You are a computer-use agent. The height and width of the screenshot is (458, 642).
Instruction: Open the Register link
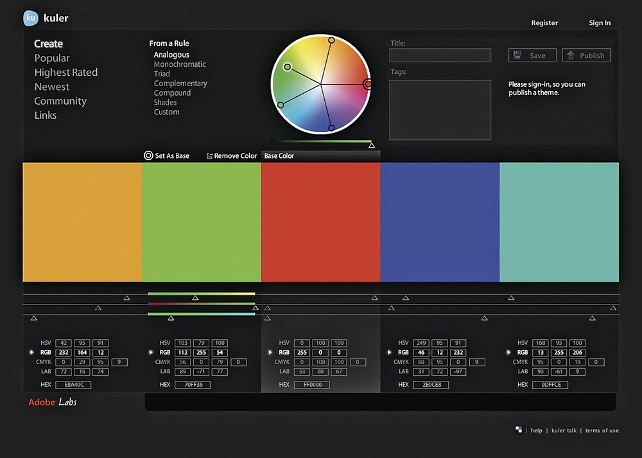tap(544, 23)
